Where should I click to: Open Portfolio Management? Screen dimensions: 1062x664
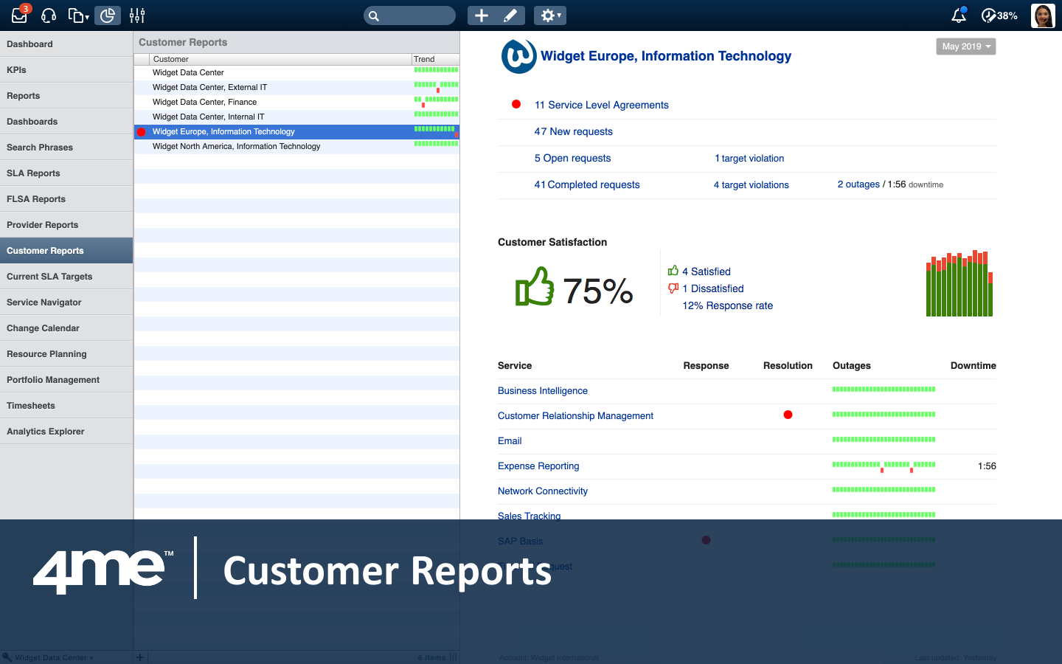pyautogui.click(x=66, y=380)
